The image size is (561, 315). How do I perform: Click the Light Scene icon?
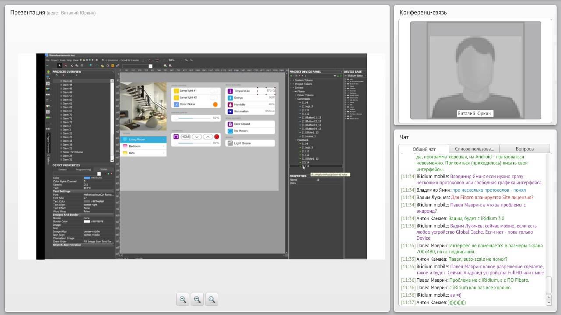pyautogui.click(x=230, y=143)
